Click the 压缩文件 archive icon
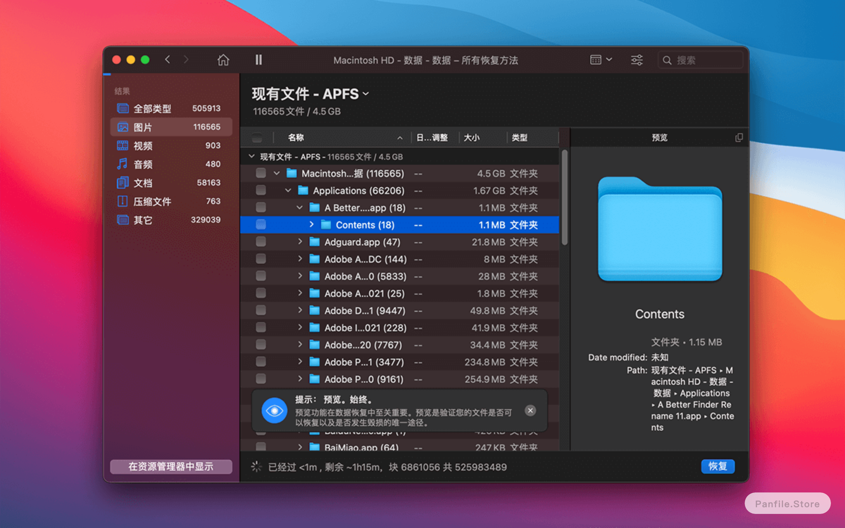The height and width of the screenshot is (528, 845). click(122, 201)
